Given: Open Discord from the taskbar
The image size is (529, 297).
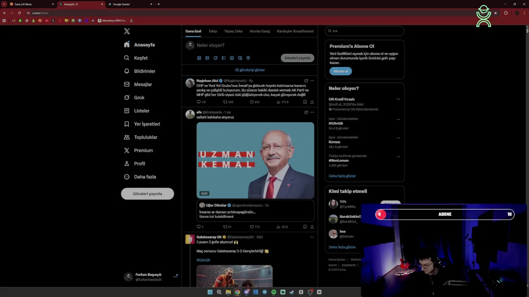Looking at the screenshot, I should tap(247, 292).
